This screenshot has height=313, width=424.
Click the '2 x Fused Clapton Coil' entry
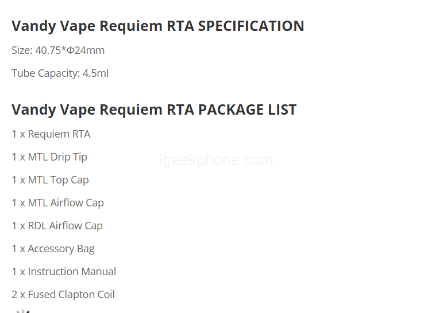63,295
